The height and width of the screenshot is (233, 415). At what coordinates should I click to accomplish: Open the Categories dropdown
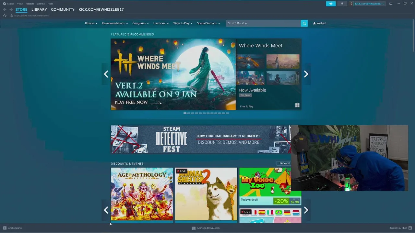pos(140,23)
